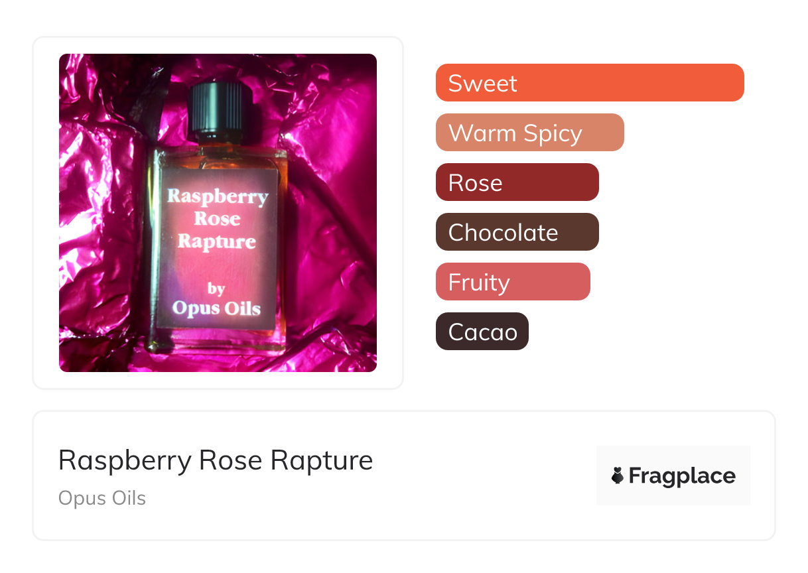Image resolution: width=808 pixels, height=573 pixels.
Task: Click the word Sweet in orange bar
Action: coord(483,84)
